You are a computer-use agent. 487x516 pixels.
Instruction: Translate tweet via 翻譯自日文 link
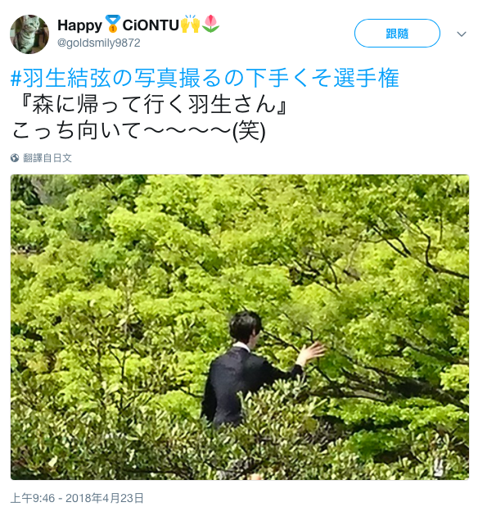[x=47, y=158]
